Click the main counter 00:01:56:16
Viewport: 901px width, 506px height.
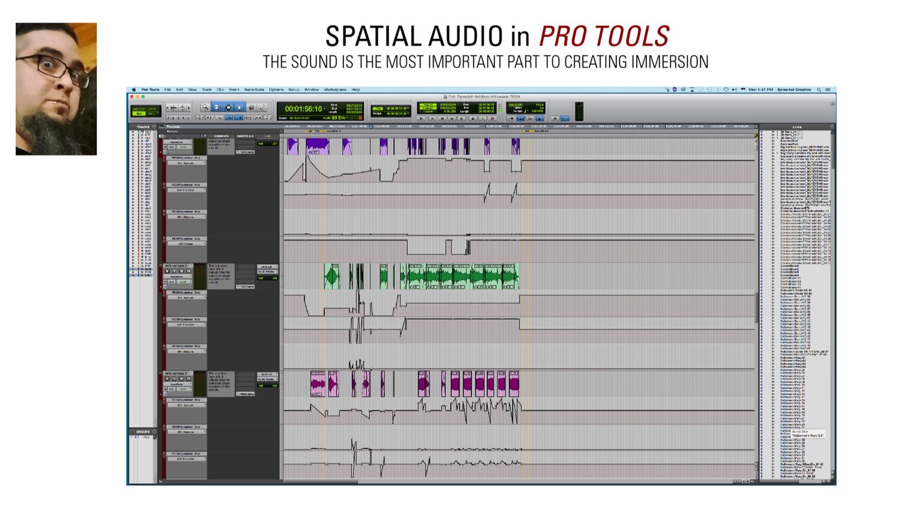click(303, 109)
